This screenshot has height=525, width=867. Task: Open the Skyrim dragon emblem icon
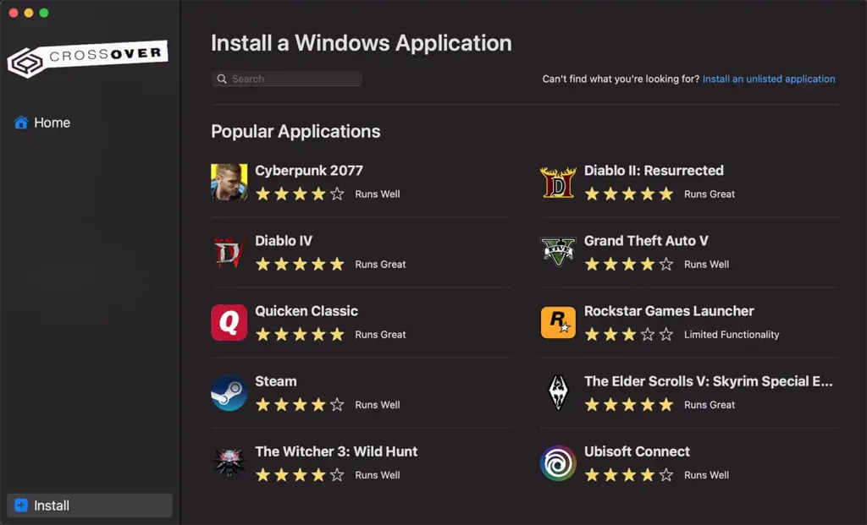(x=558, y=392)
